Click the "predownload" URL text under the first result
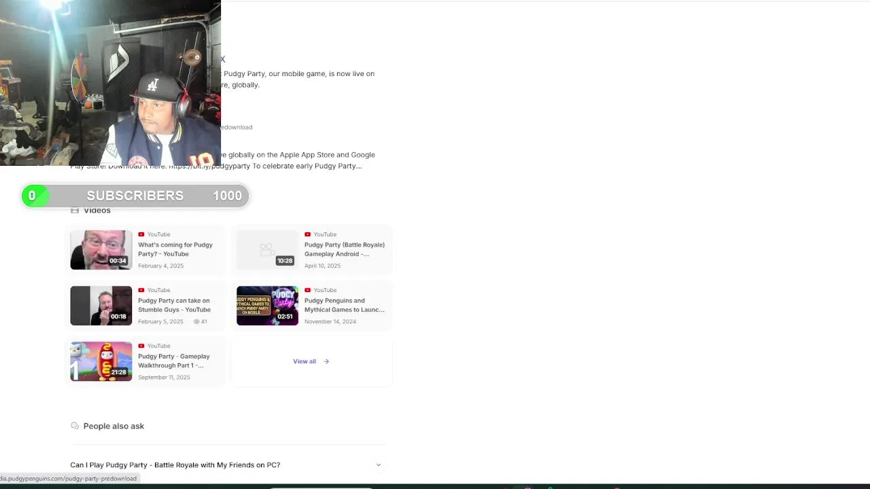 click(x=237, y=127)
